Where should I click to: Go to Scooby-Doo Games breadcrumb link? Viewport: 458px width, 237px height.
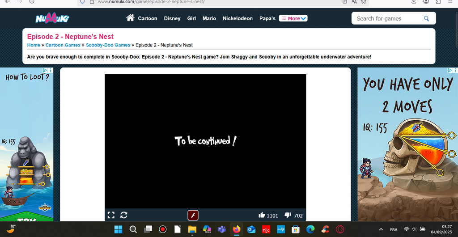[x=108, y=45]
